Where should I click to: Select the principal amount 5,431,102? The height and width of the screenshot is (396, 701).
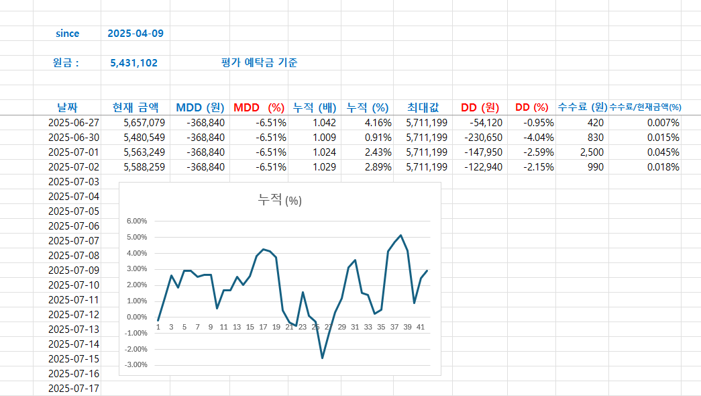coord(133,63)
